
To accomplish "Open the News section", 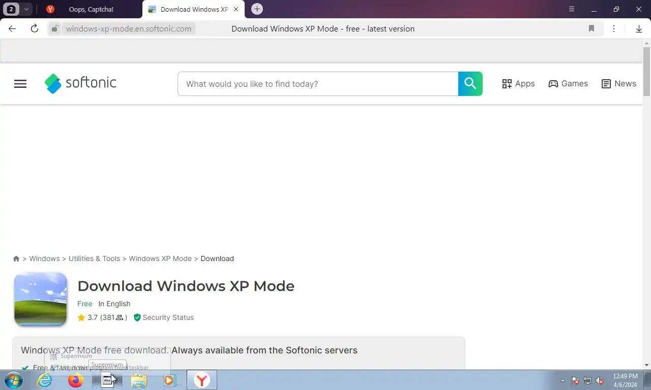I will coord(618,84).
